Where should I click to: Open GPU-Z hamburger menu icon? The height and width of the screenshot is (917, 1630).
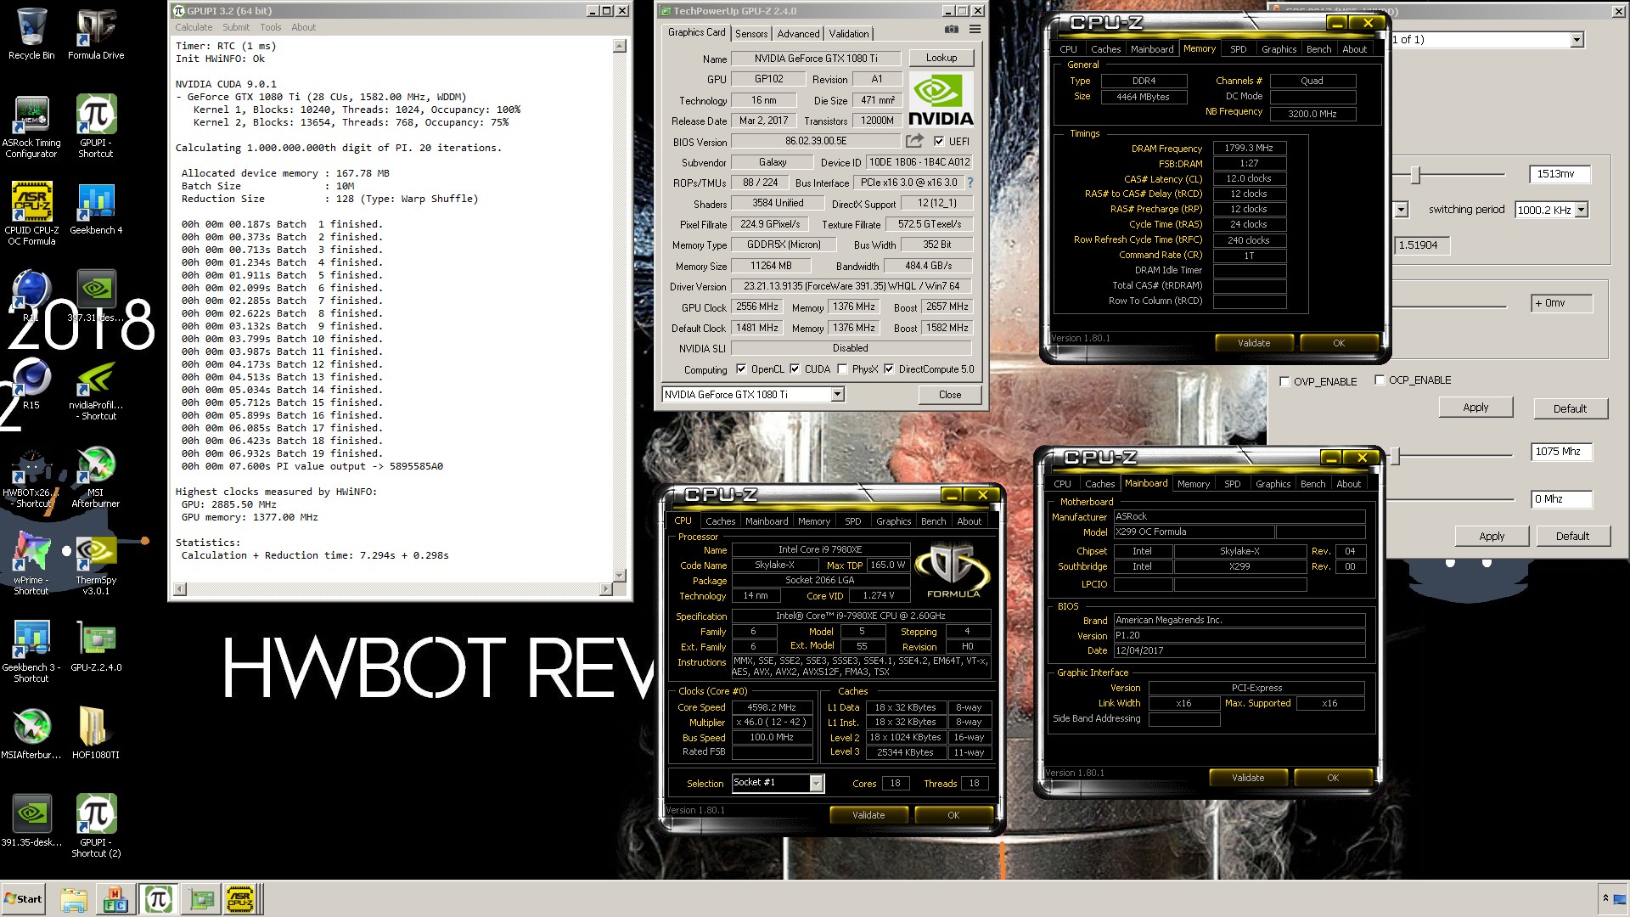click(975, 29)
